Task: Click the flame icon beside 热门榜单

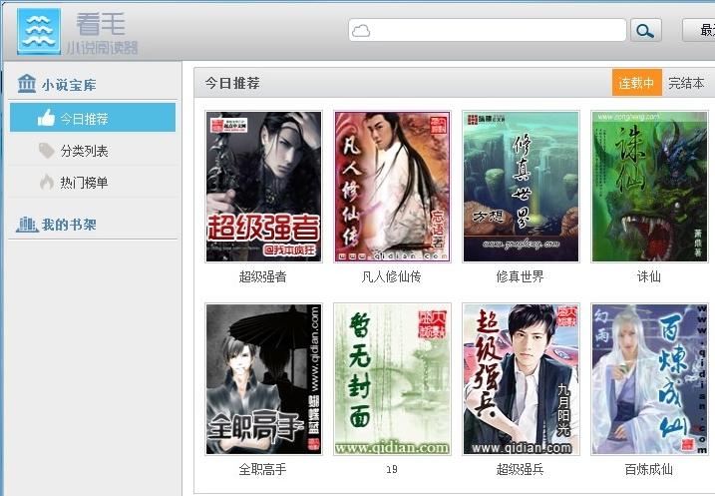Action: (46, 183)
